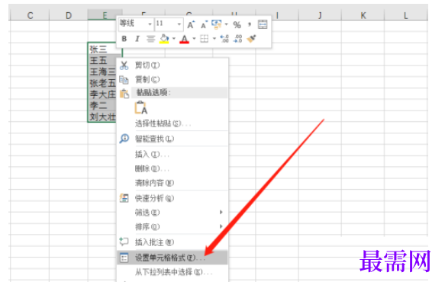The image size is (445, 285).
Task: Toggle bold formatting in mini toolbar
Action: point(124,39)
